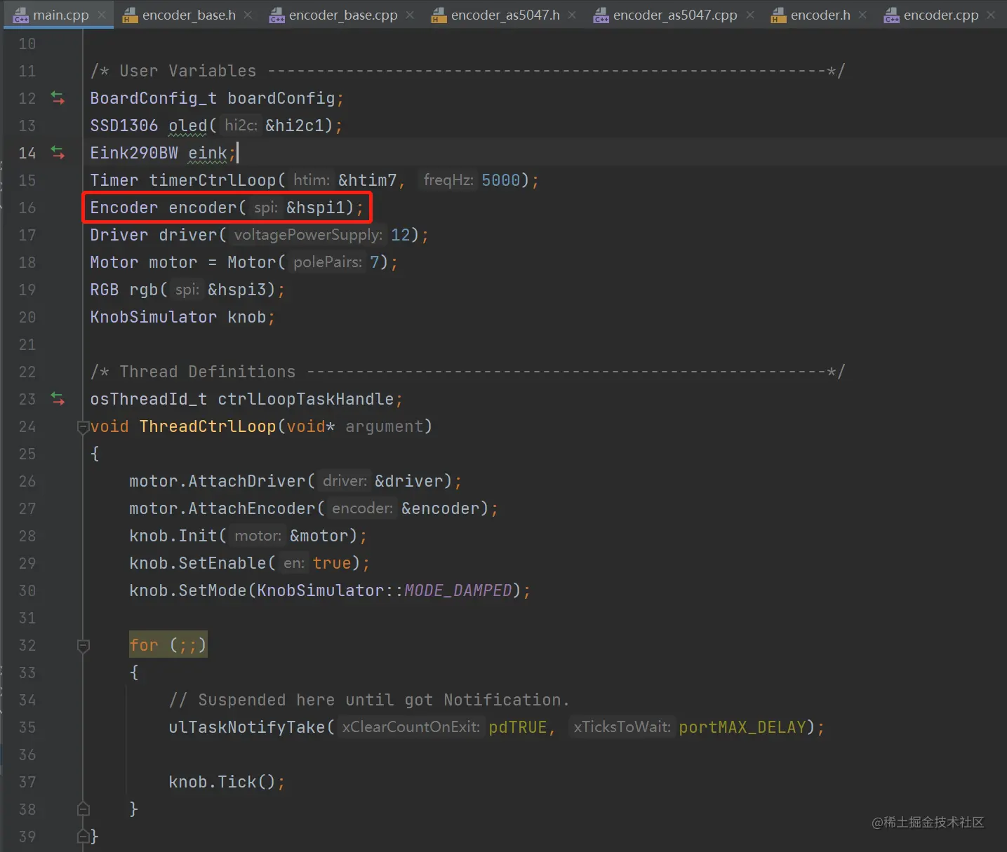Click AttachEncoder method call
This screenshot has width=1007, height=852.
pyautogui.click(x=252, y=508)
